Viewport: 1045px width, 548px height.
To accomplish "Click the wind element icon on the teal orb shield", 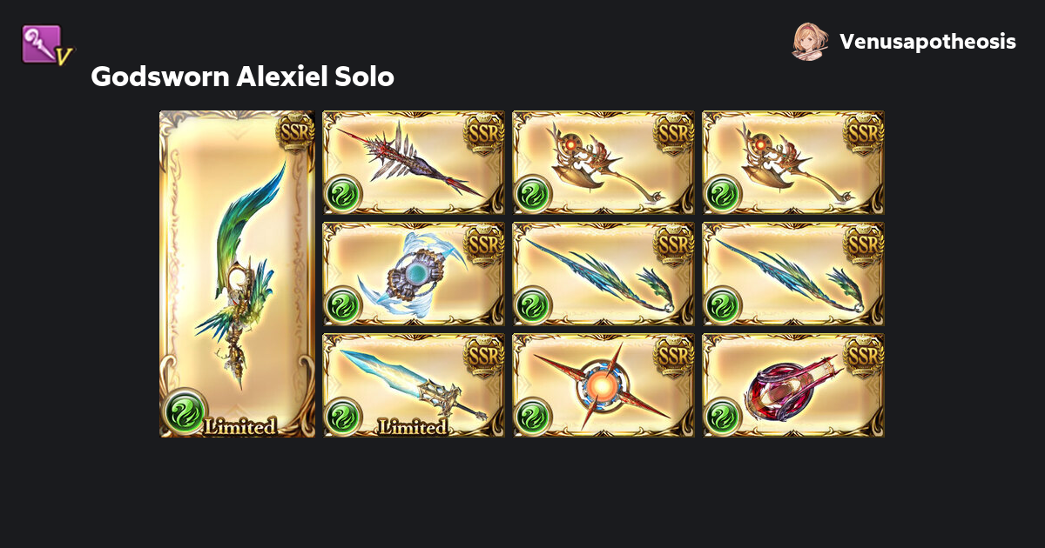I will click(x=342, y=305).
